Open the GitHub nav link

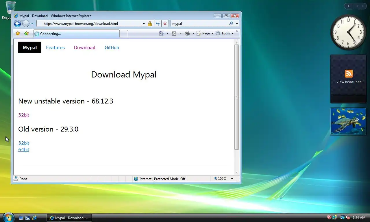(112, 47)
